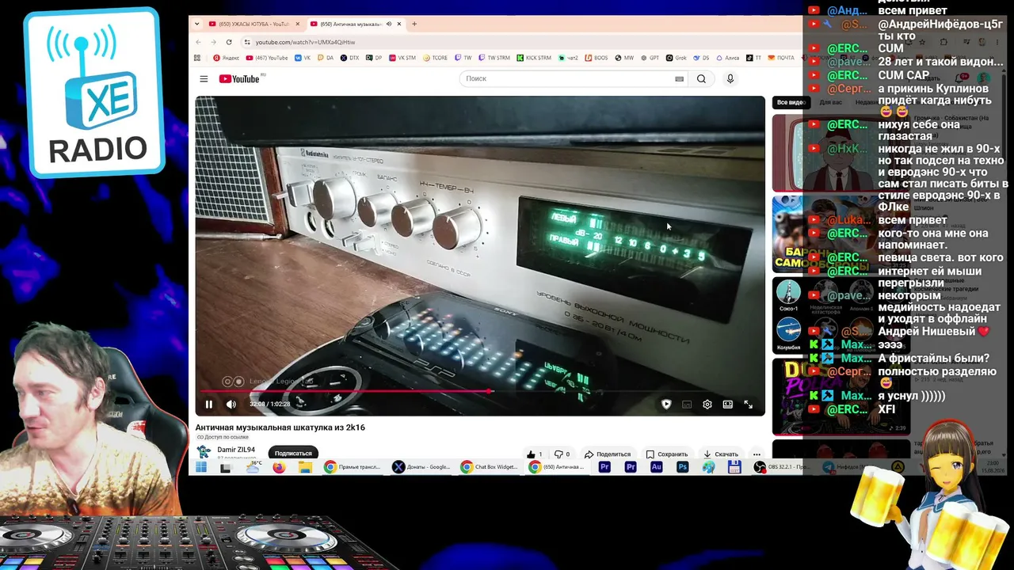1014x570 pixels.
Task: Pause the video playback
Action: (209, 405)
